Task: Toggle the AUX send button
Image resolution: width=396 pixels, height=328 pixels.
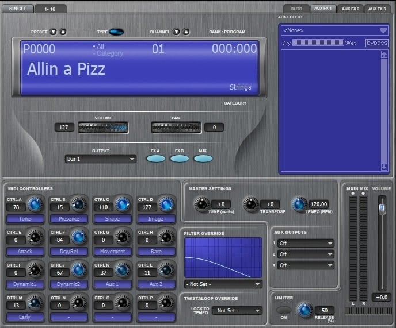Action: click(x=203, y=159)
